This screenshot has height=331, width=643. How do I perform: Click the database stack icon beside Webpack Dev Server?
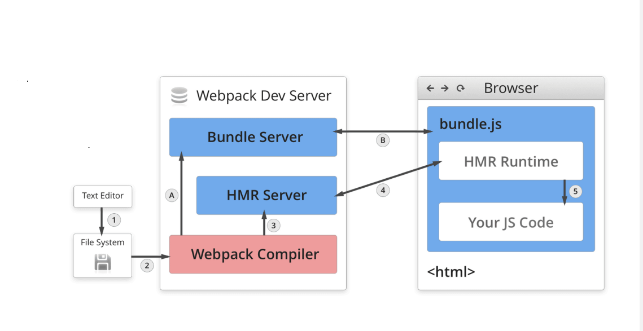click(179, 96)
